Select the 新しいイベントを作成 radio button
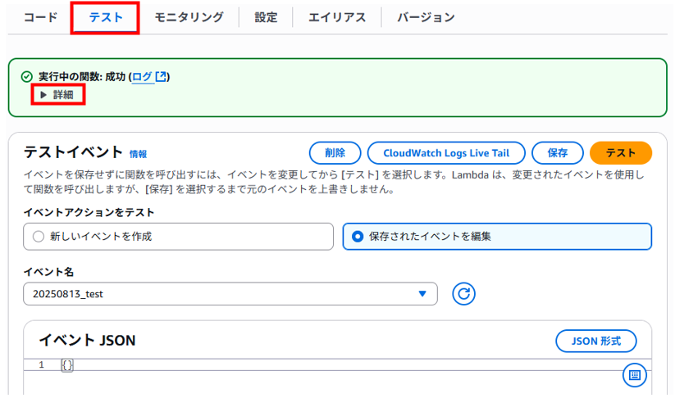This screenshot has width=675, height=398. pos(39,237)
